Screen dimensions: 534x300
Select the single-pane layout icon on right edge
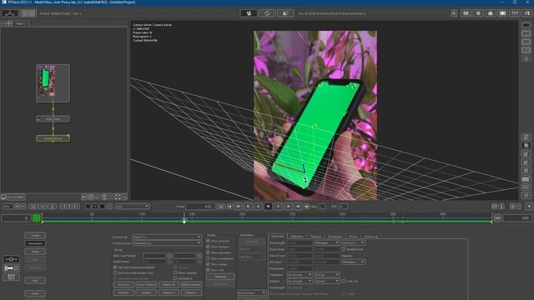tap(526, 25)
